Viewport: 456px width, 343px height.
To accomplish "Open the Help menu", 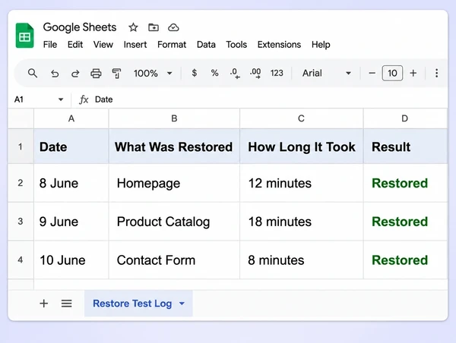I will click(x=321, y=45).
